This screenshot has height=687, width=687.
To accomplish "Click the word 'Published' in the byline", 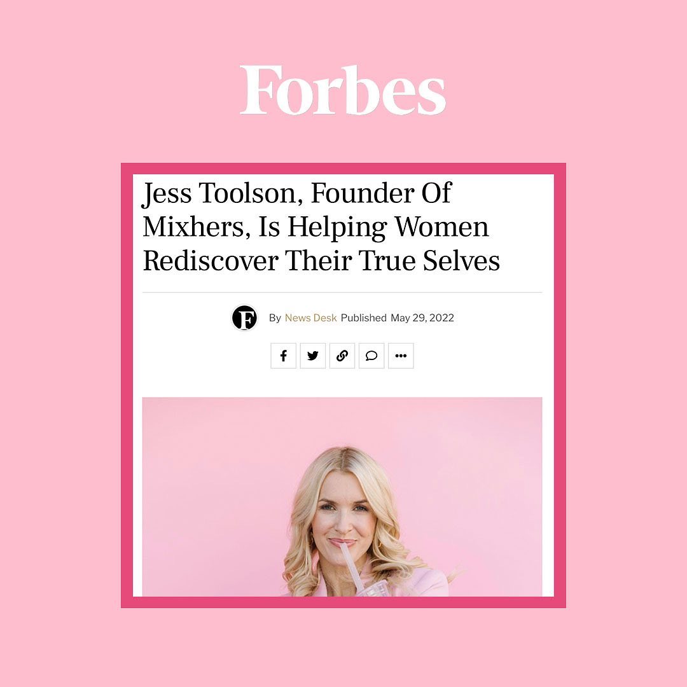I will coord(364,317).
